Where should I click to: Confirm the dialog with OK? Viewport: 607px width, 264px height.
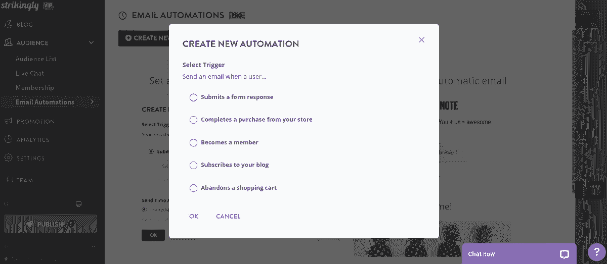(x=194, y=217)
